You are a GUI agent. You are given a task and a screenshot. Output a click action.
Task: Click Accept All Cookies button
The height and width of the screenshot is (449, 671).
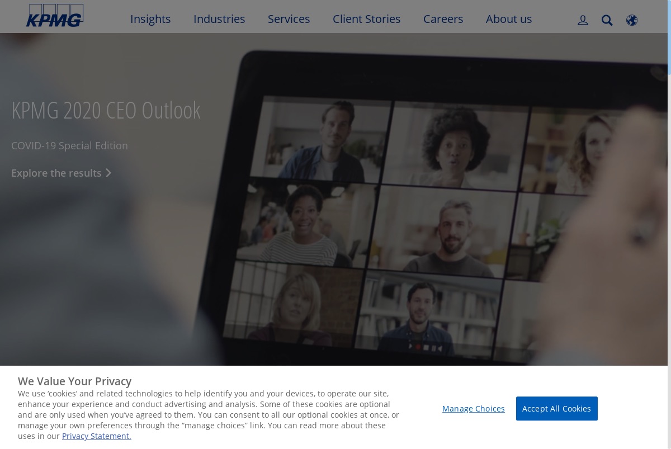557,409
